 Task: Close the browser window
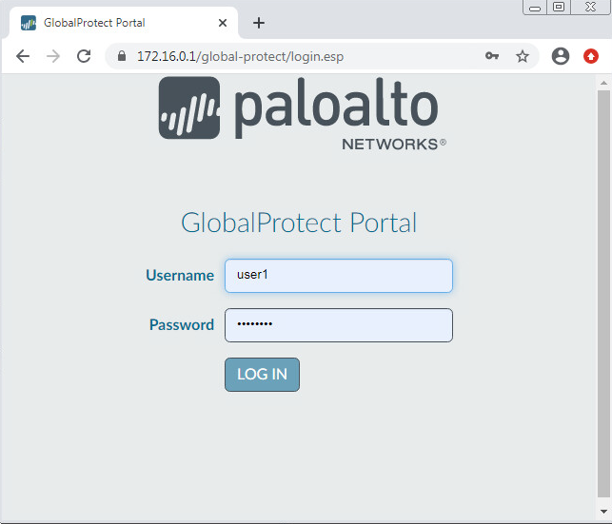tap(590, 7)
